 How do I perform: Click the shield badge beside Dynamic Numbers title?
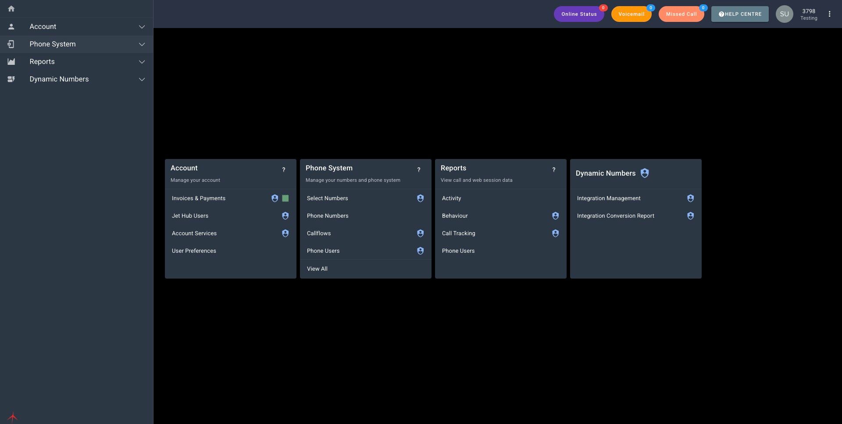[645, 173]
